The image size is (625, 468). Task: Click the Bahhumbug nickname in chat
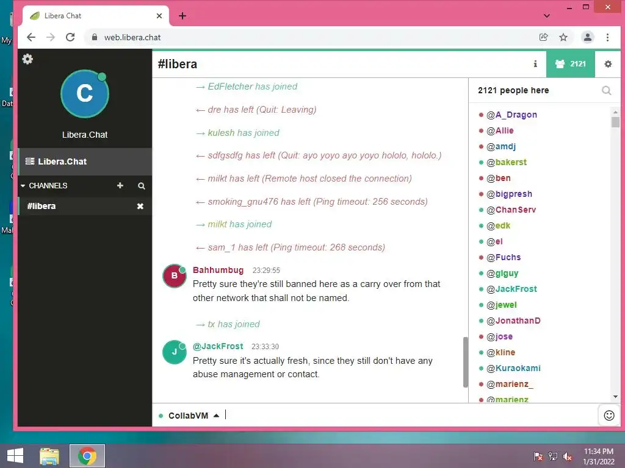pos(218,270)
